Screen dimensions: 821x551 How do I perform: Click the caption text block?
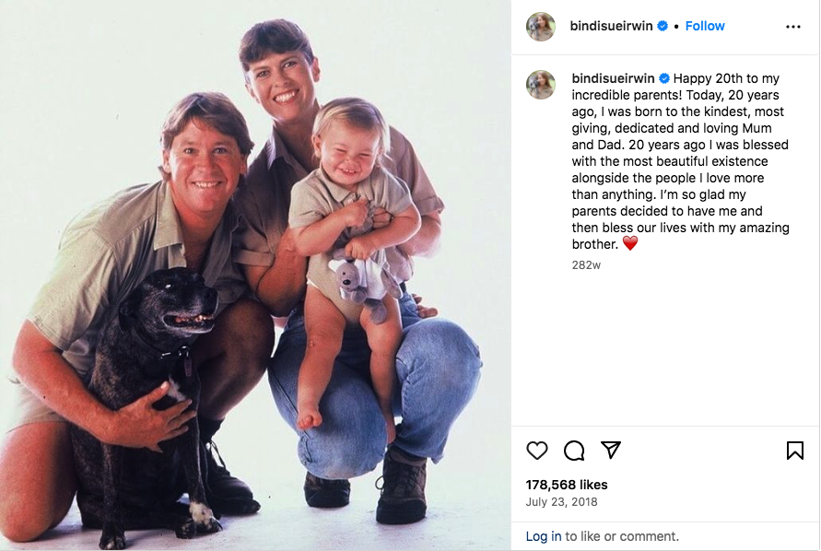click(x=680, y=161)
